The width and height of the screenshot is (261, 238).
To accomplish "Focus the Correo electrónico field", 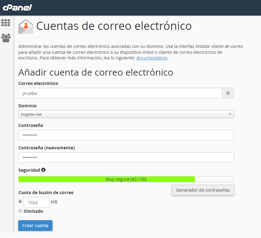I will (x=120, y=93).
